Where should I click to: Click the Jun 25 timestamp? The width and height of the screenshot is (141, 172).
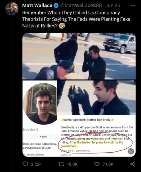pos(113,6)
